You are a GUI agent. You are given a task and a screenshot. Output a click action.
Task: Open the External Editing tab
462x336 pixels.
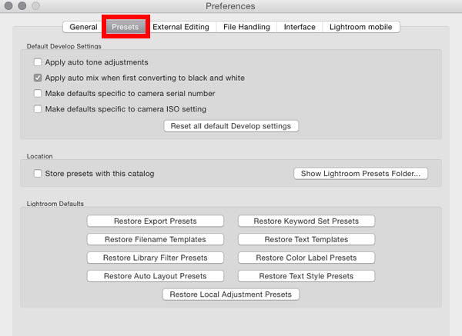[x=181, y=27]
